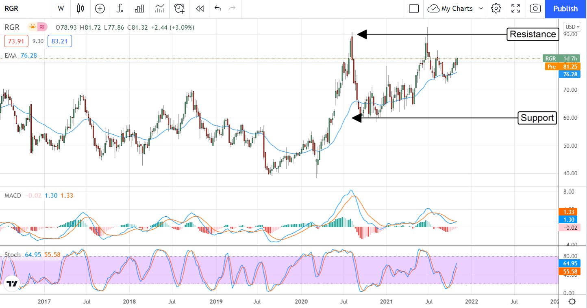Viewport: 587px width, 308px height.
Task: Expand the My Charts dropdown arrow
Action: pos(481,9)
